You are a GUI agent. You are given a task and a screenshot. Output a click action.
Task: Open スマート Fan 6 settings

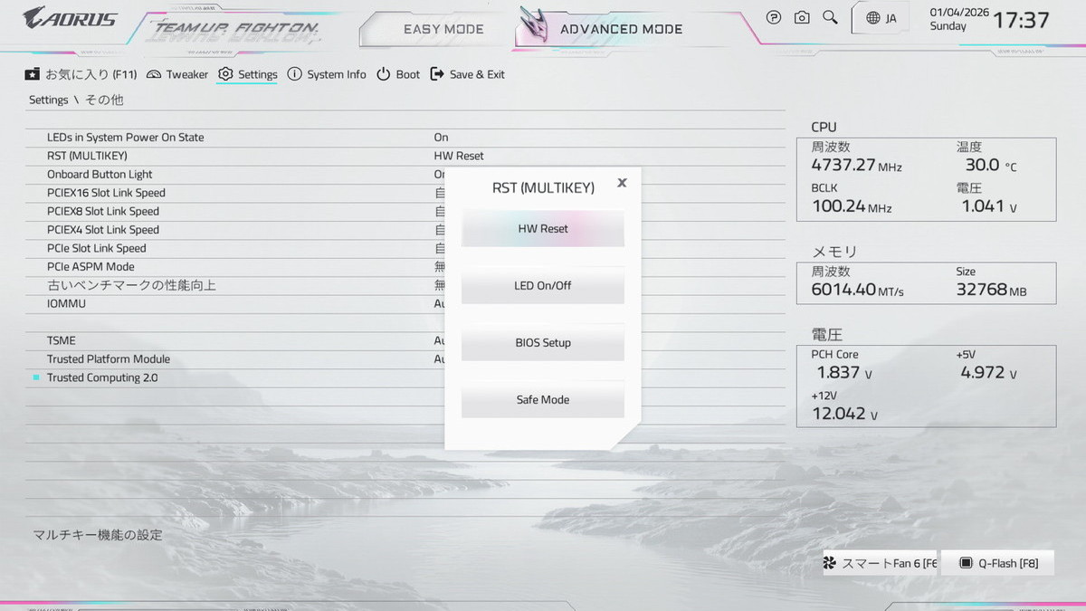880,563
